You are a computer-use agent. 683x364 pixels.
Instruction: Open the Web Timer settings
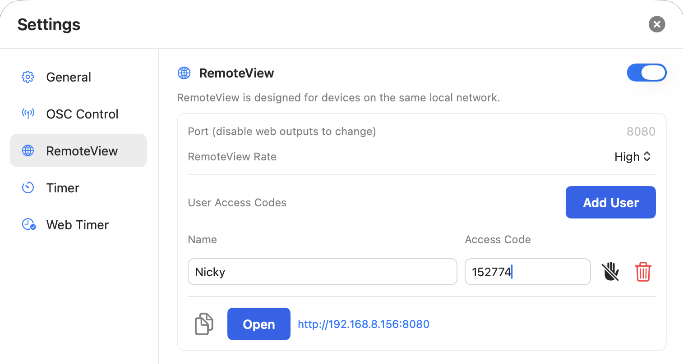78,225
